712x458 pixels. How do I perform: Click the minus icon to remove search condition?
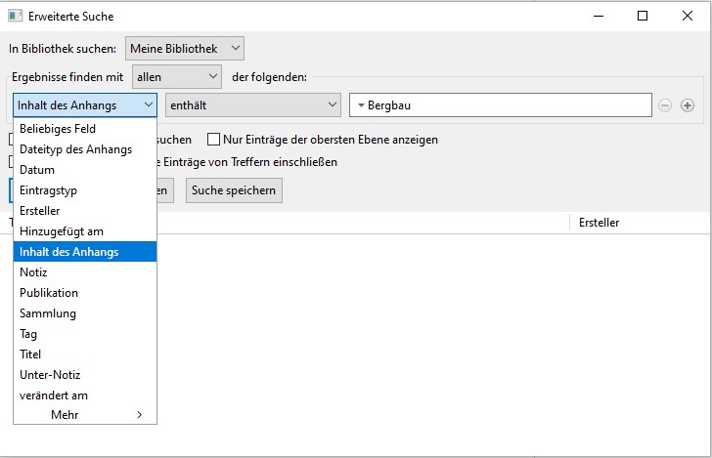click(665, 105)
